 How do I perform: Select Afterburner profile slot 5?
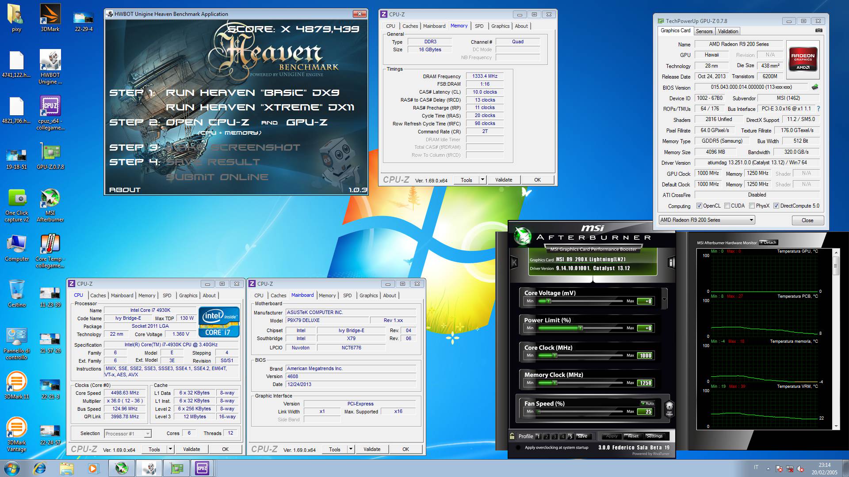pos(570,436)
